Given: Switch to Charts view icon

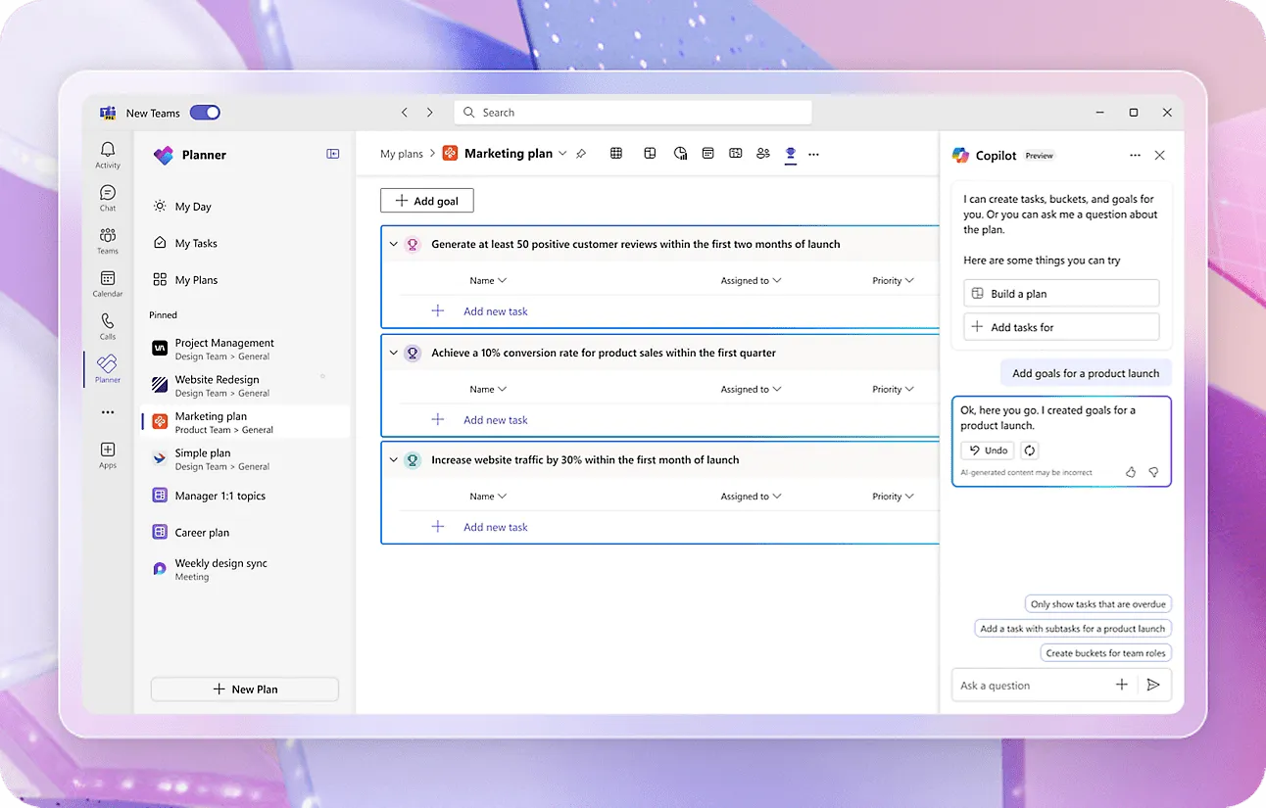Looking at the screenshot, I should (681, 153).
